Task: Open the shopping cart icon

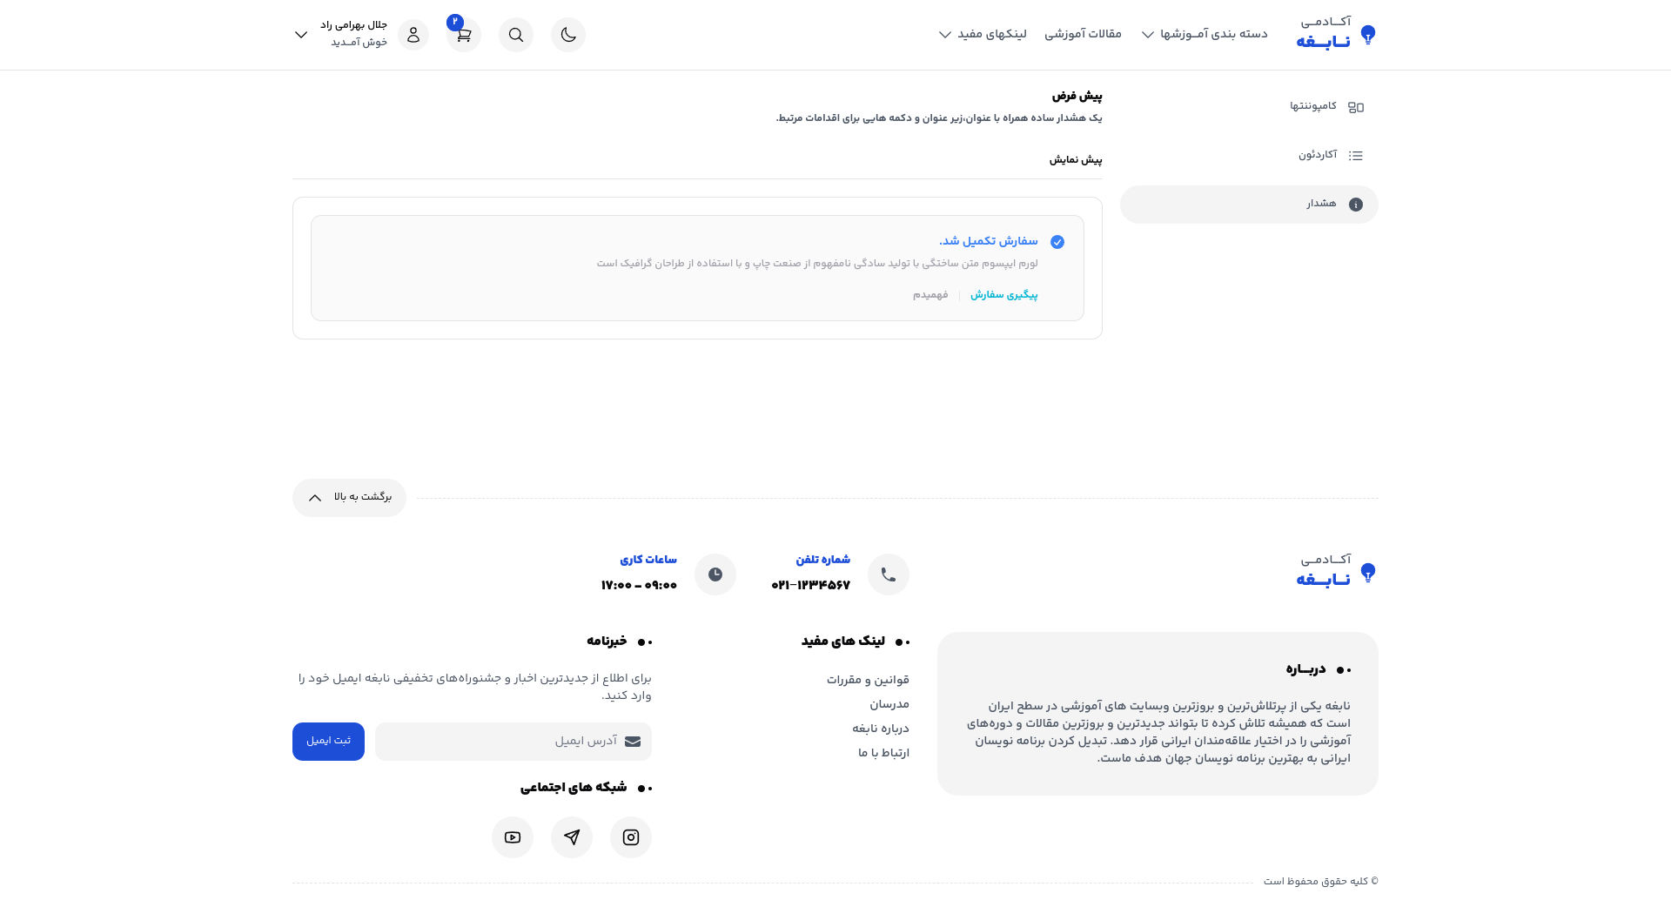Action: click(x=464, y=36)
